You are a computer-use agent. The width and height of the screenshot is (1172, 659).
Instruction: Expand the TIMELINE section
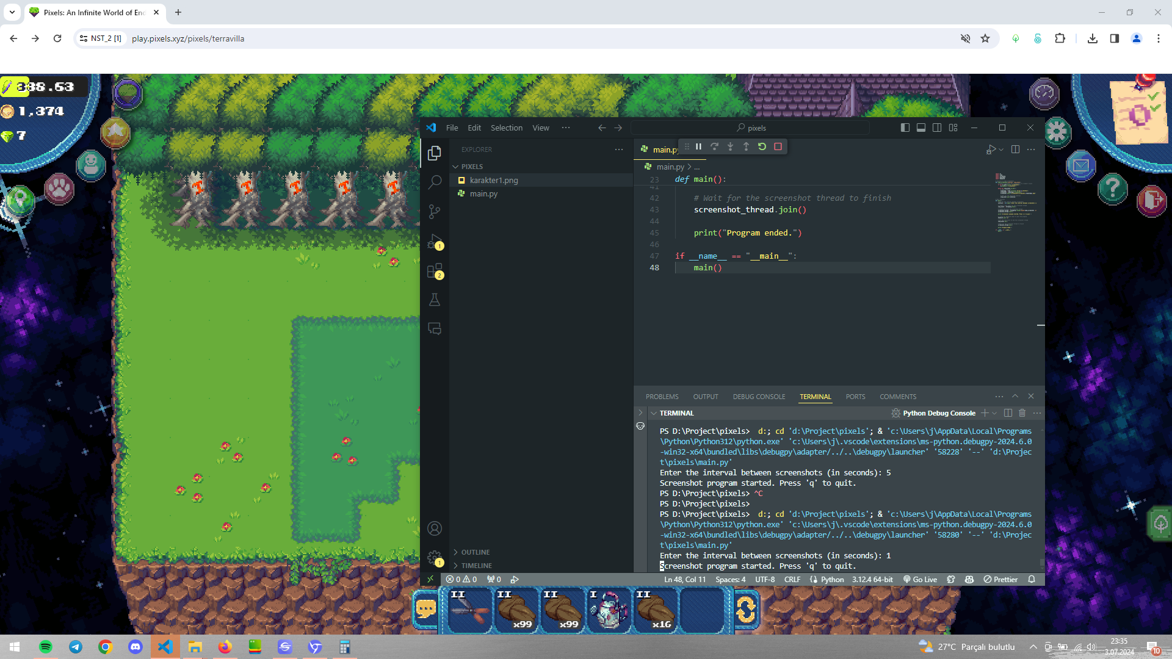click(476, 566)
